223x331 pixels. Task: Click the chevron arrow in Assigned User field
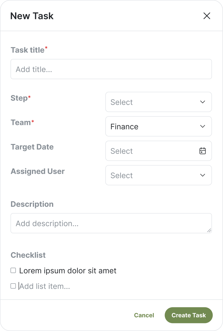(x=202, y=175)
